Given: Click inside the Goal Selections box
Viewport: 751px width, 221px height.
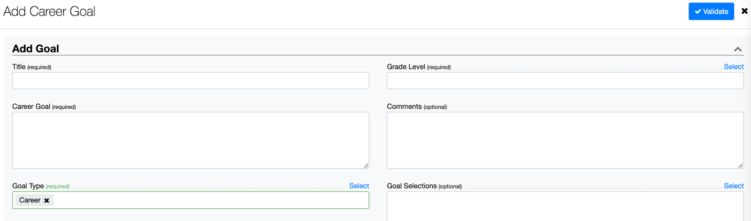Looking at the screenshot, I should 565,206.
